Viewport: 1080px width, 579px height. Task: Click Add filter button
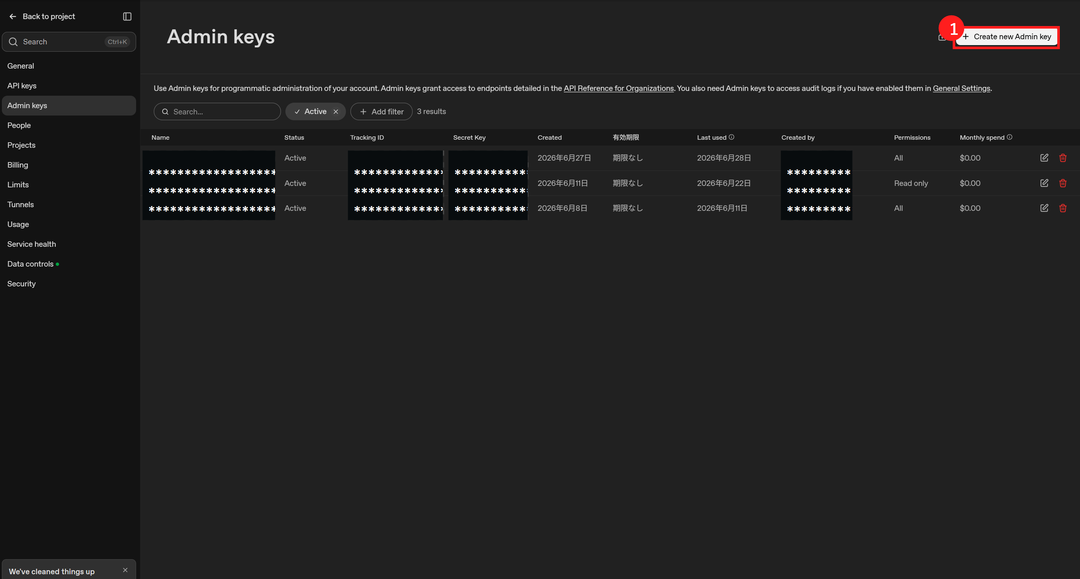(x=381, y=112)
